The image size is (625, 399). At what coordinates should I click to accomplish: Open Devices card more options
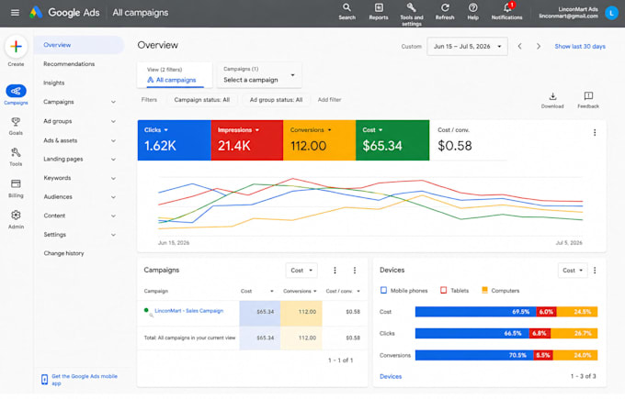click(x=595, y=271)
